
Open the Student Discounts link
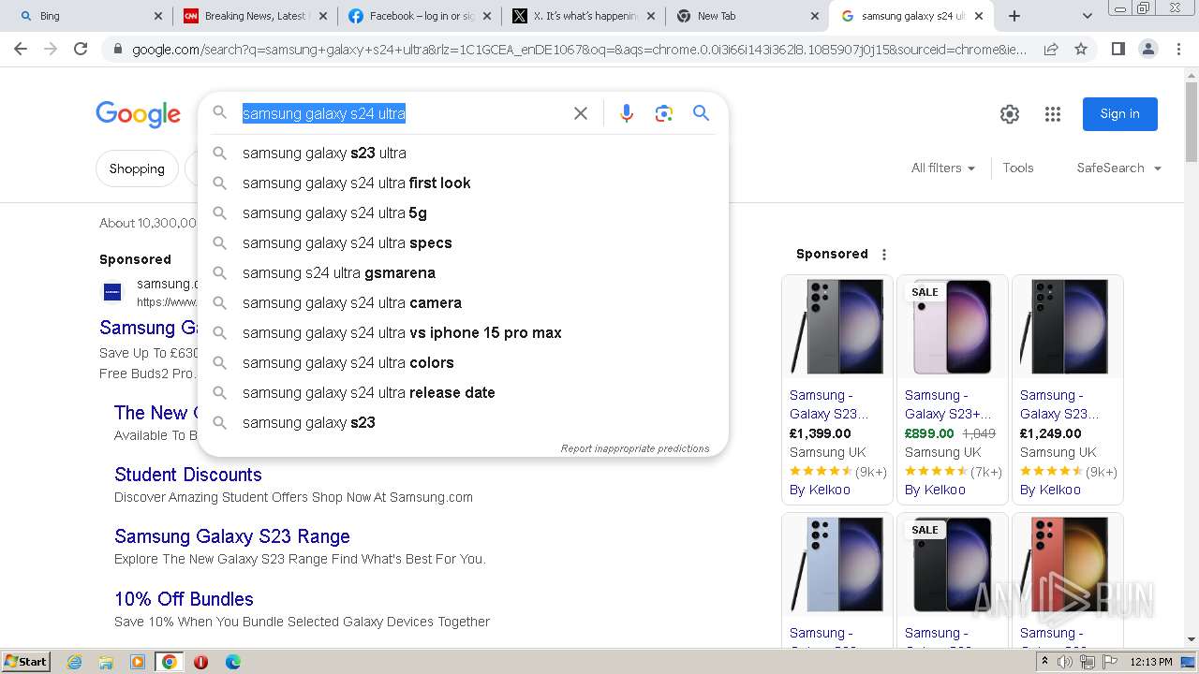188,475
